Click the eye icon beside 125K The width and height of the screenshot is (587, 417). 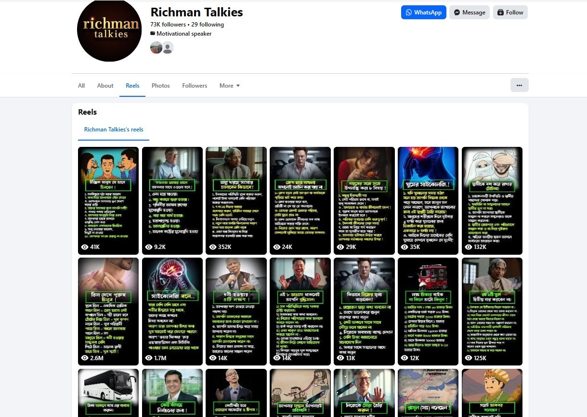[469, 358]
